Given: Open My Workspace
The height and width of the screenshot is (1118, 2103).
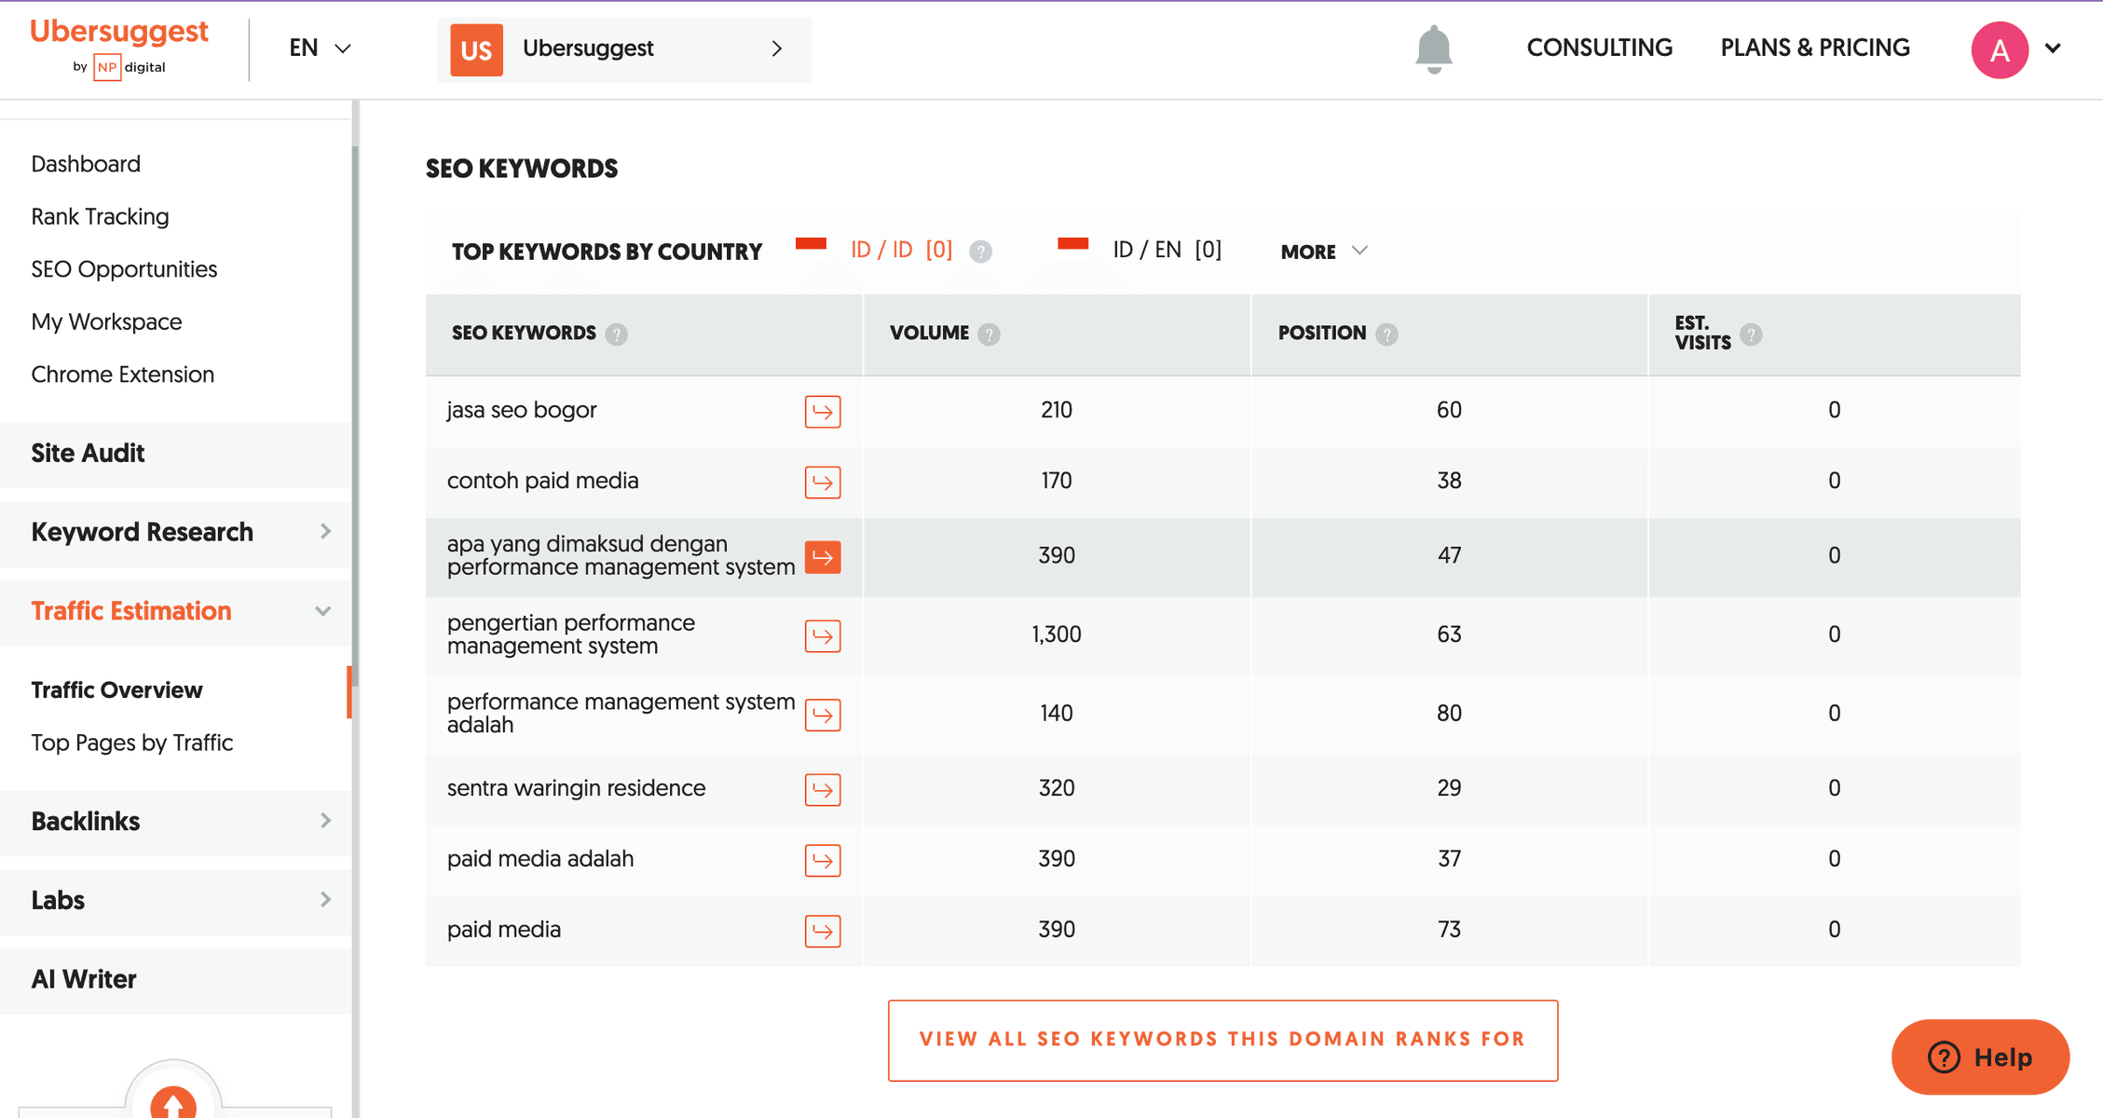Looking at the screenshot, I should (x=106, y=322).
